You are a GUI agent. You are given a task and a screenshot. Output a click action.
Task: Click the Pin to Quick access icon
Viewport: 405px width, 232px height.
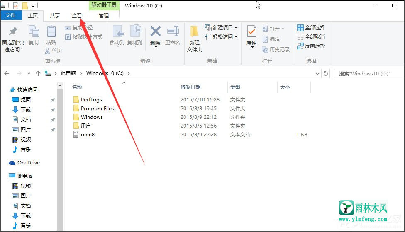(13, 31)
